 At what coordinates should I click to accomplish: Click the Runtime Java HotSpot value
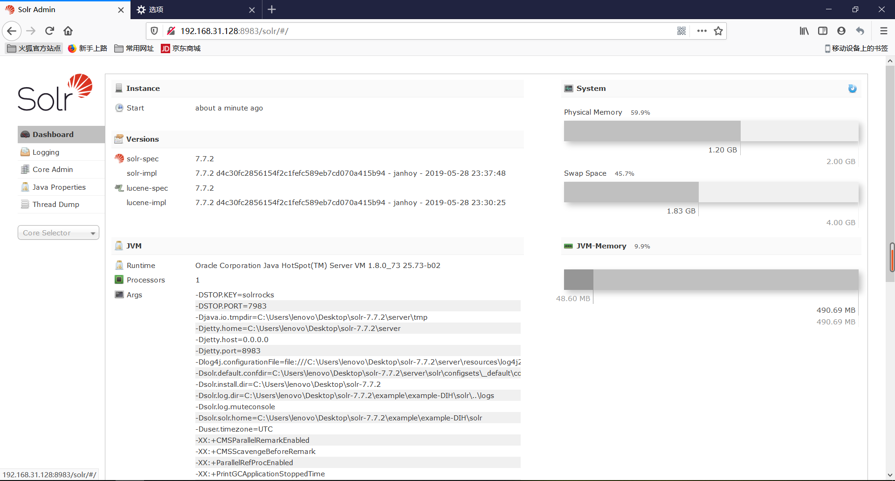coord(318,265)
